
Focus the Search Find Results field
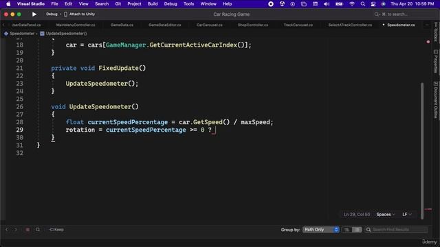click(396, 230)
